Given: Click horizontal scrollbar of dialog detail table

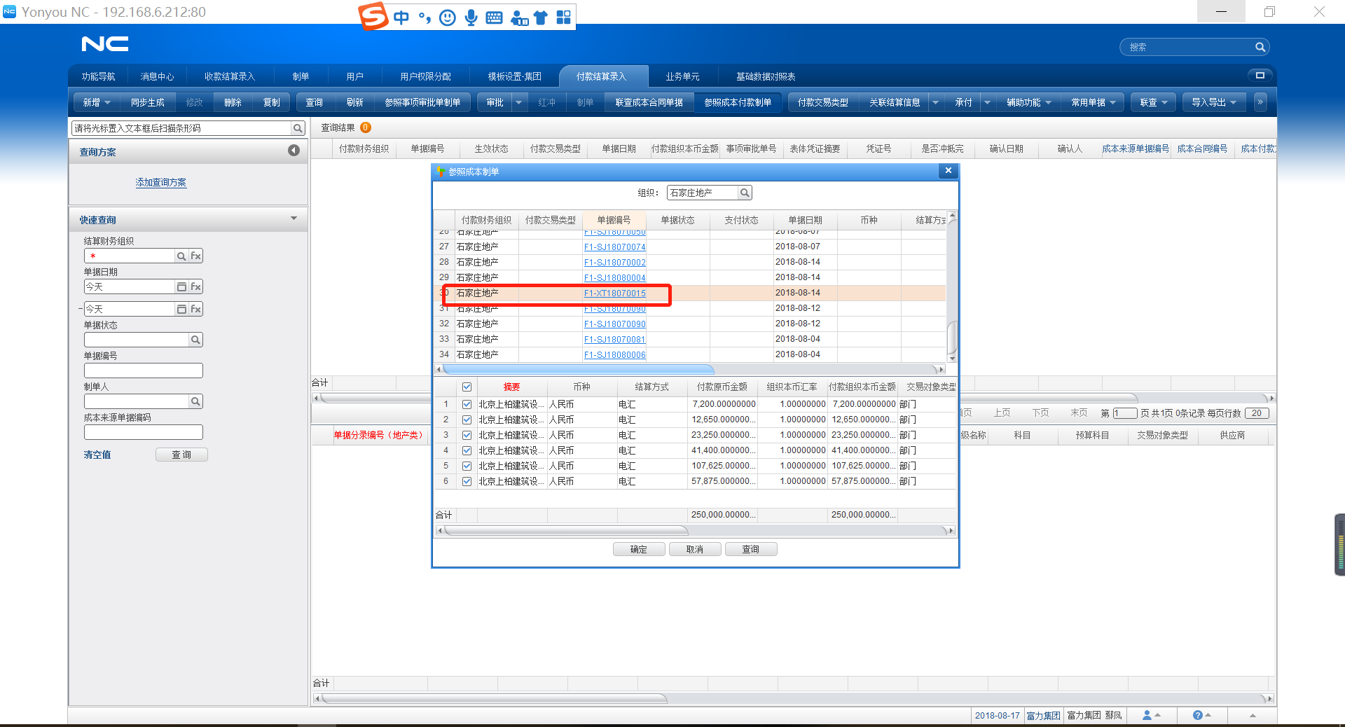Looking at the screenshot, I should pos(566,530).
